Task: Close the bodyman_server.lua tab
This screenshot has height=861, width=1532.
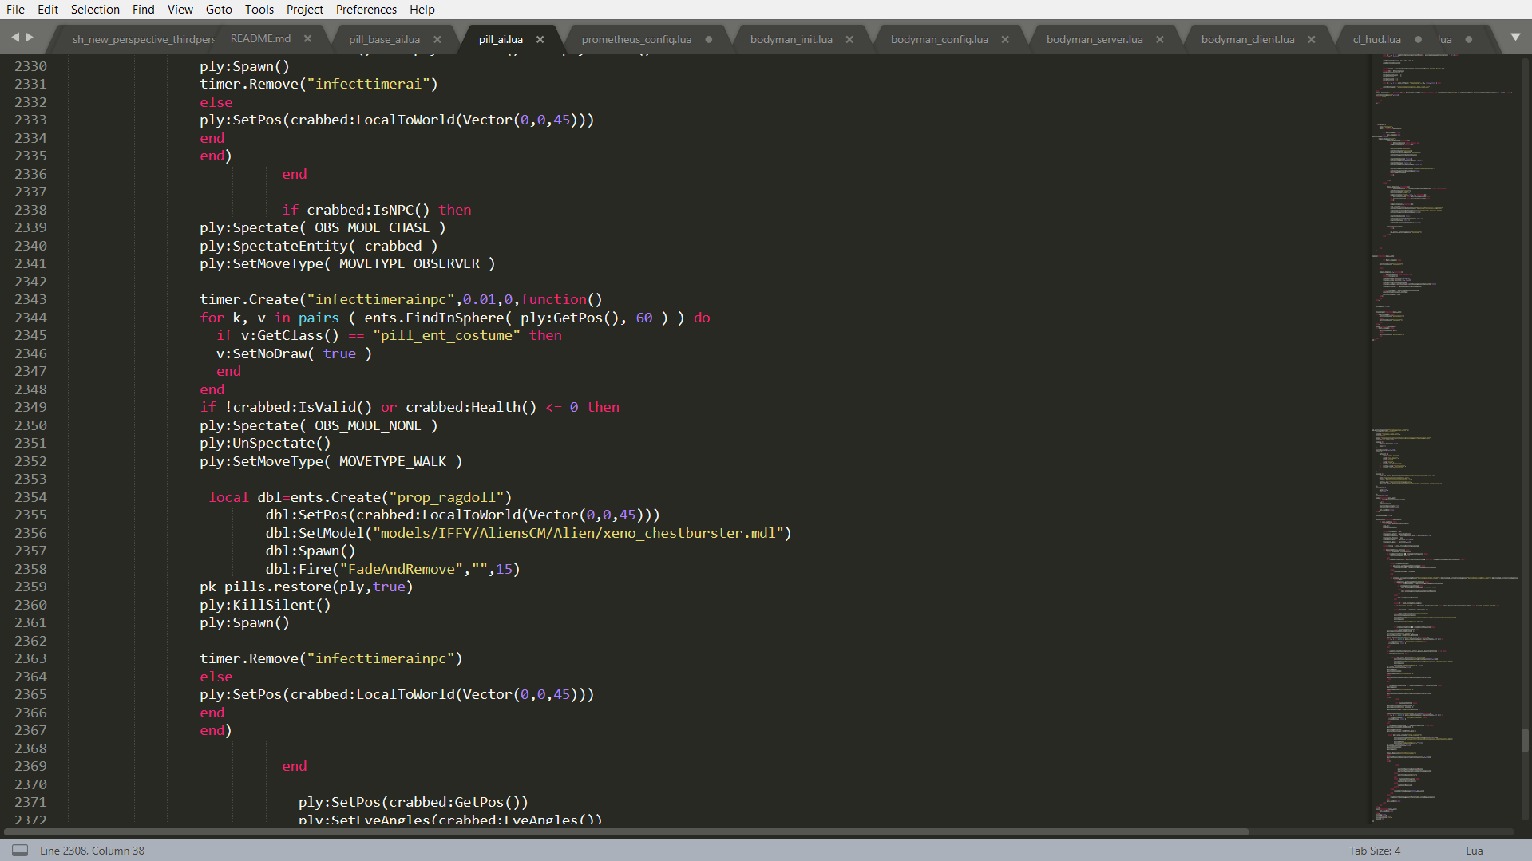Action: [1160, 39]
